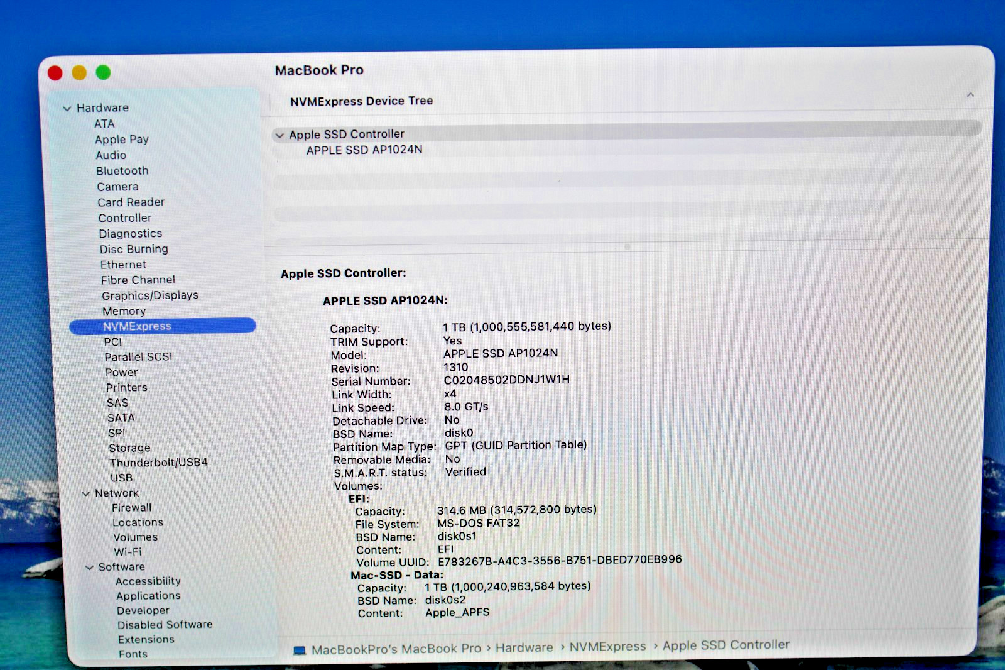Click Apple SSD Controller in path bar

pos(726,645)
